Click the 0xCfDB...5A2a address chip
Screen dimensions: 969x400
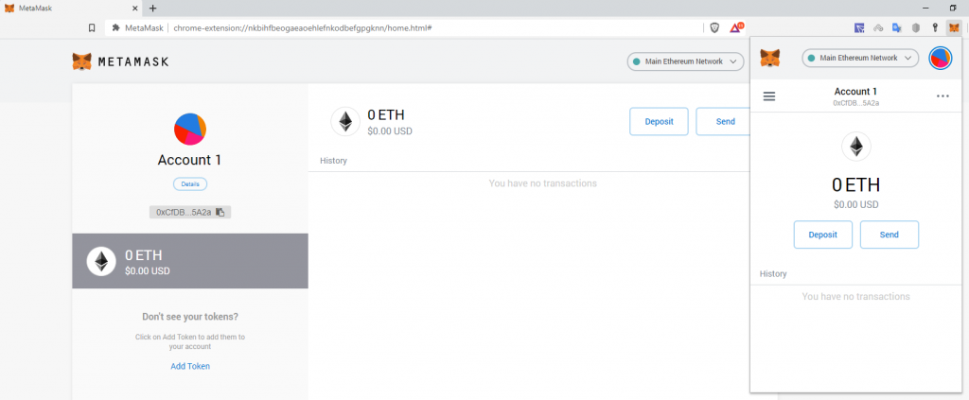[189, 213]
